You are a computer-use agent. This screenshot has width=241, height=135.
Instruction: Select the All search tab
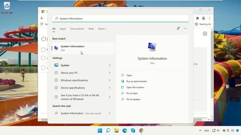pyautogui.click(x=54, y=28)
